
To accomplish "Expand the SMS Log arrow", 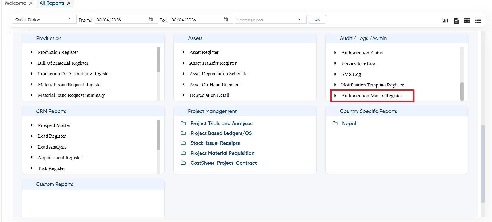I will [x=335, y=74].
